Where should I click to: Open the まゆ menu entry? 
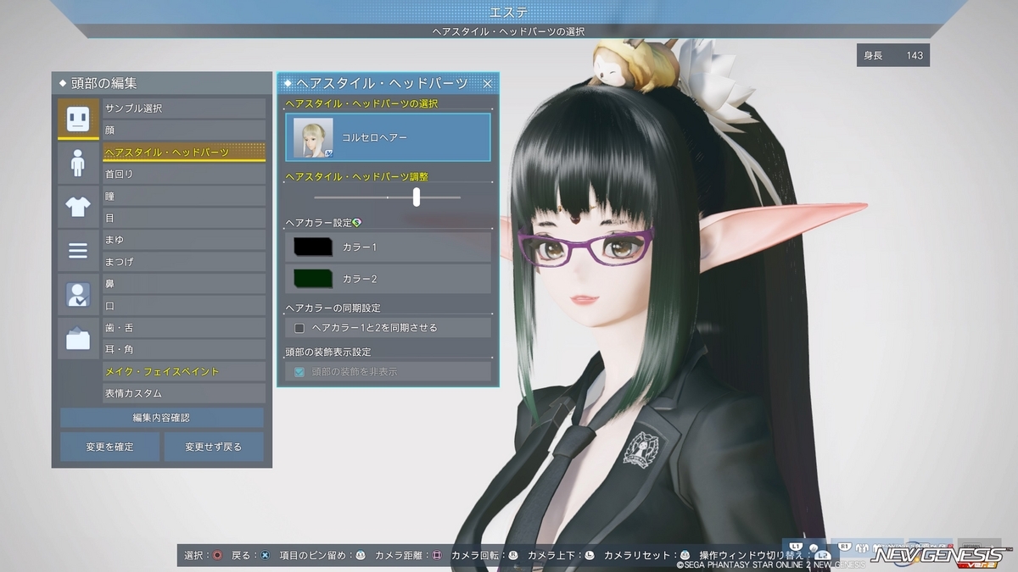[x=184, y=240]
